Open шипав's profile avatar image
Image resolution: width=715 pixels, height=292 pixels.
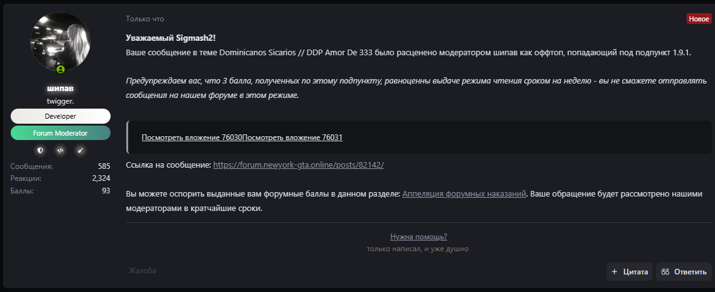click(60, 42)
